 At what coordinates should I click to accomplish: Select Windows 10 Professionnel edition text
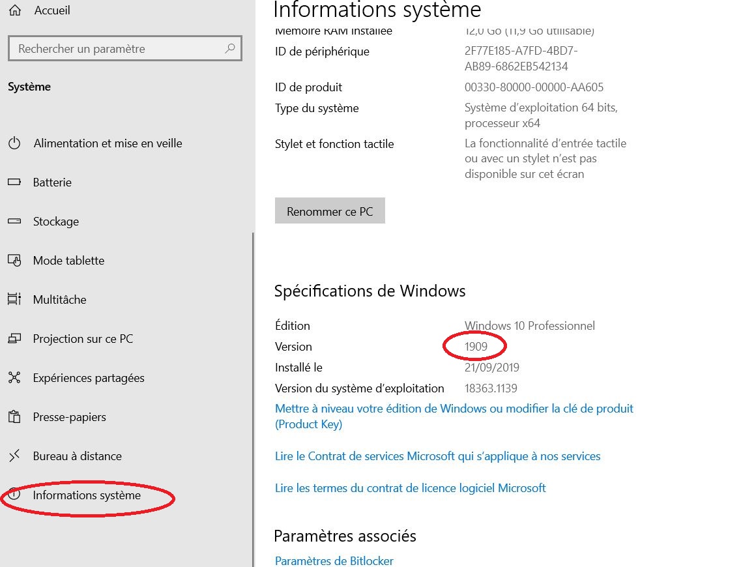(x=530, y=326)
